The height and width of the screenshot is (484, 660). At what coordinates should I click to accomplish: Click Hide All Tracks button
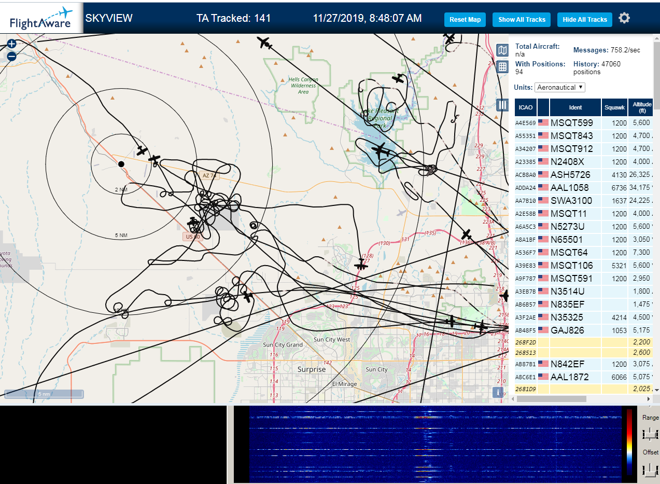pos(585,20)
